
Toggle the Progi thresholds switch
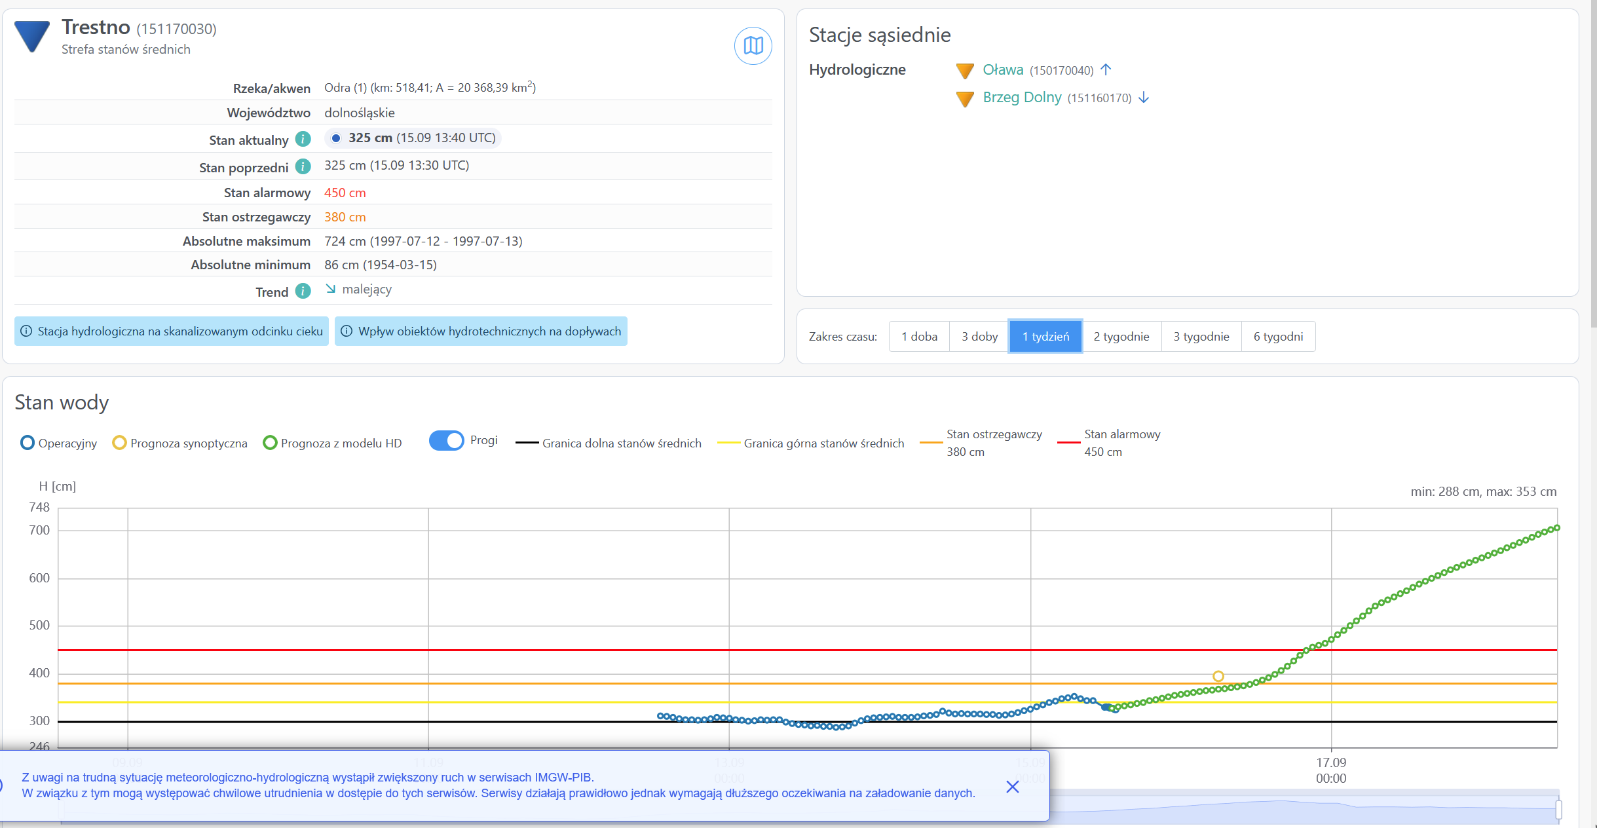pos(447,440)
